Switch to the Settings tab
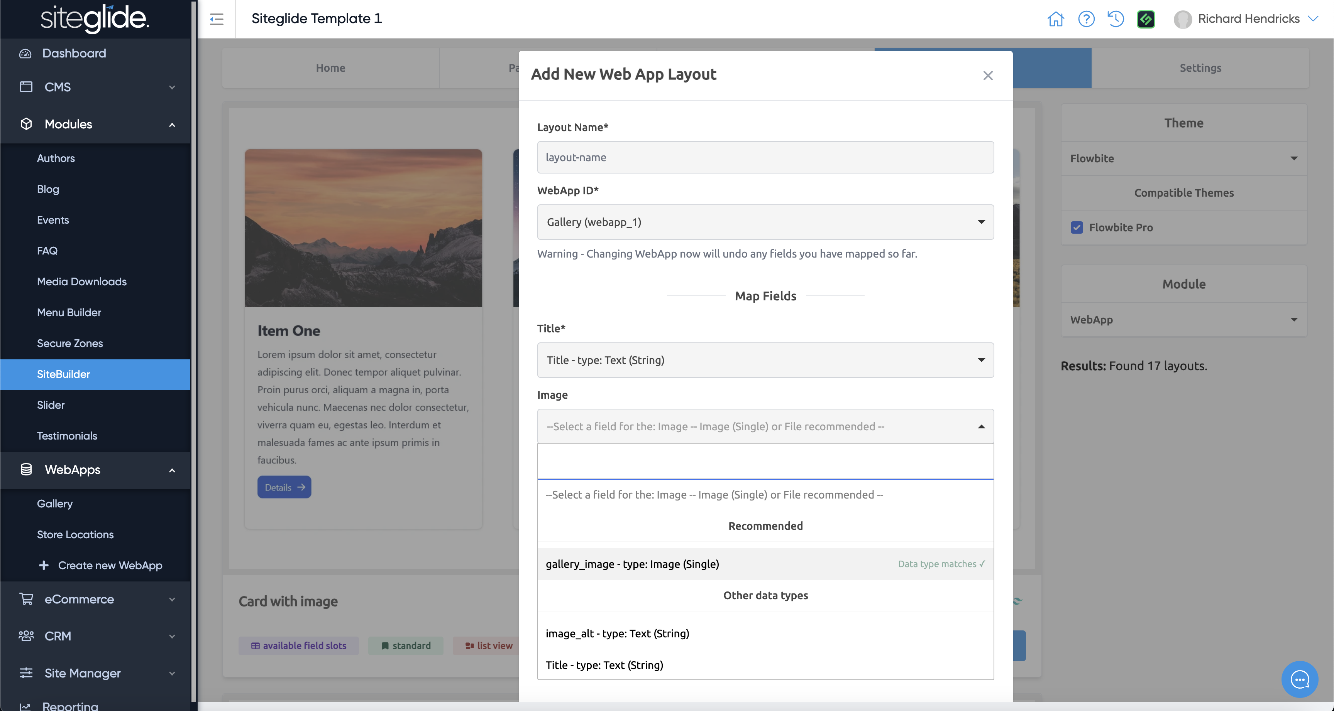Viewport: 1334px width, 711px height. 1200,68
